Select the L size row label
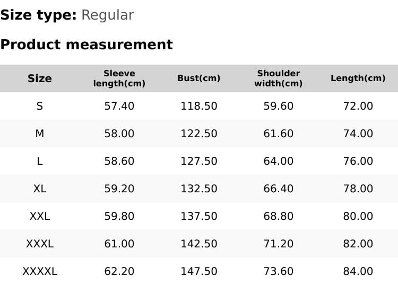The height and width of the screenshot is (285, 398). pyautogui.click(x=40, y=161)
